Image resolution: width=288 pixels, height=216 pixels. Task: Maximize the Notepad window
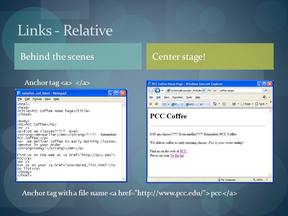tap(117, 93)
